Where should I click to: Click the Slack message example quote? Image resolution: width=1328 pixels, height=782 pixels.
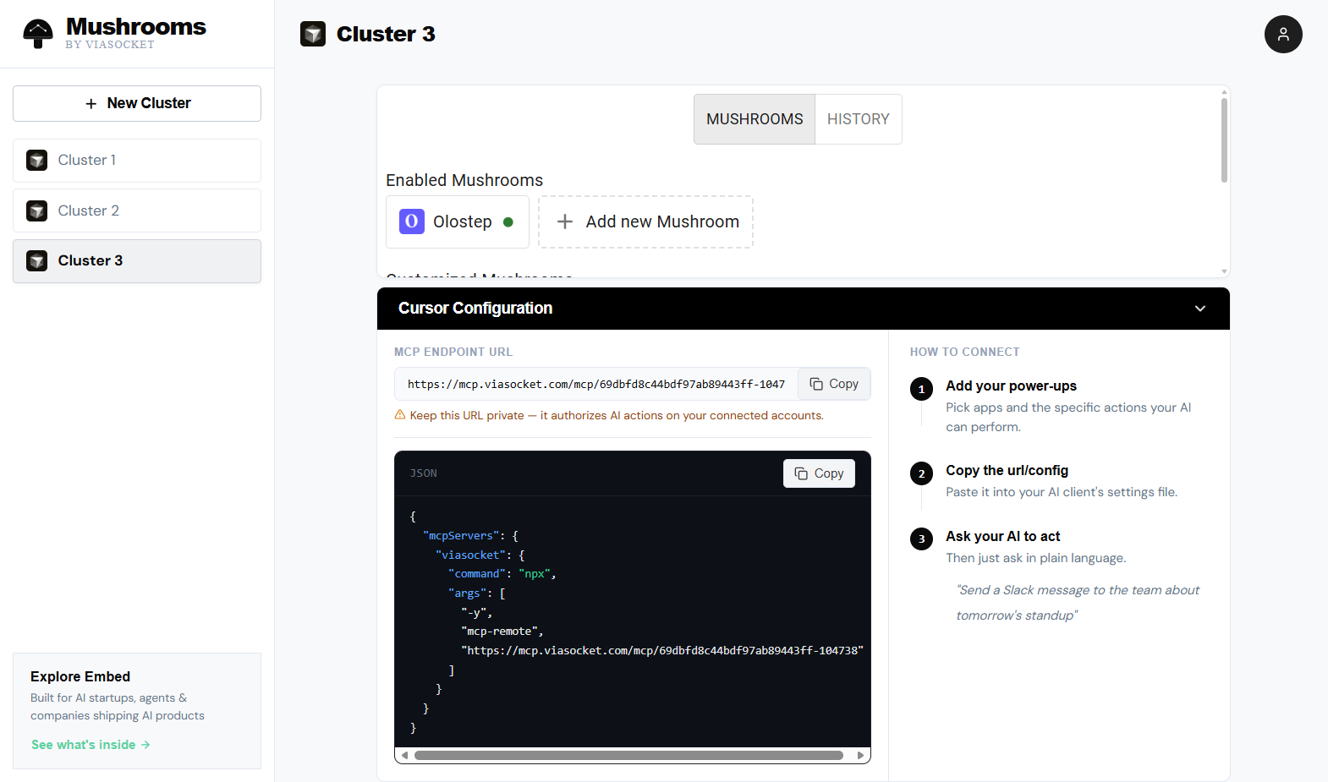point(1078,603)
